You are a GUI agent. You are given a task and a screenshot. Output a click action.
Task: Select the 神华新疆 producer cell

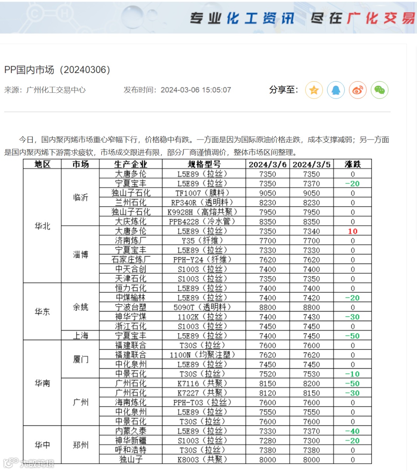pyautogui.click(x=131, y=440)
